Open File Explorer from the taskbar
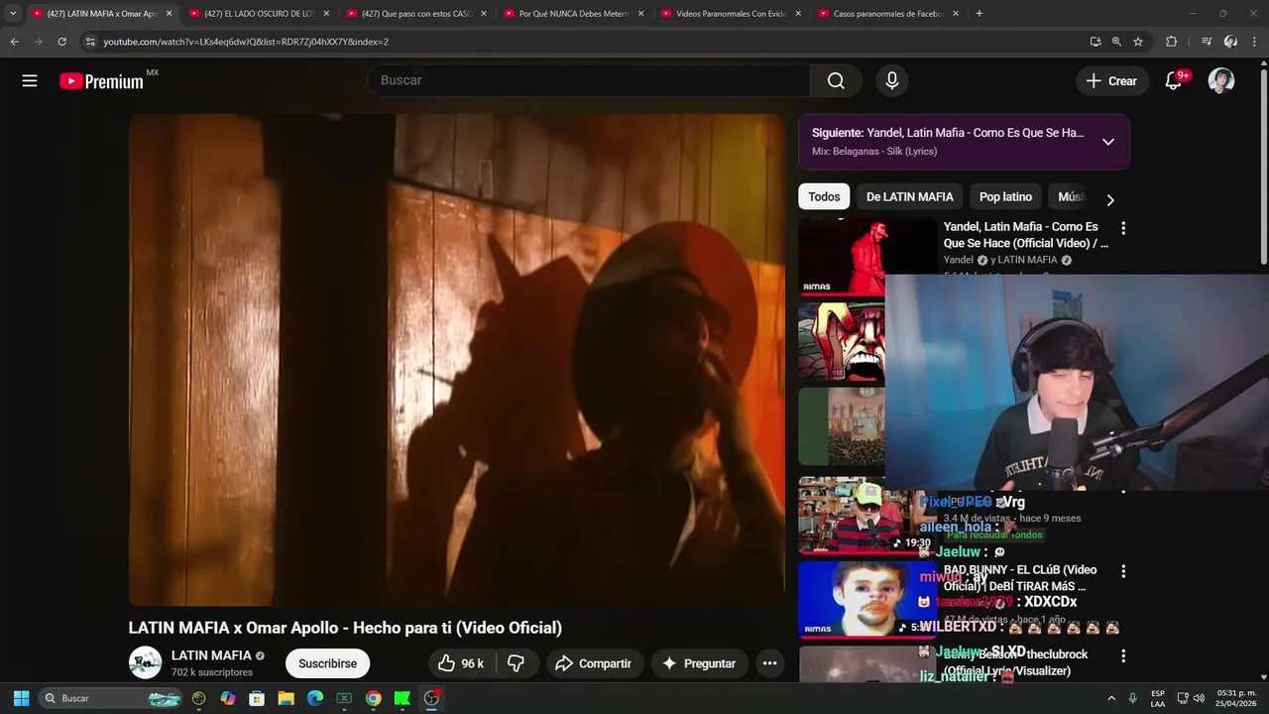 coord(286,698)
